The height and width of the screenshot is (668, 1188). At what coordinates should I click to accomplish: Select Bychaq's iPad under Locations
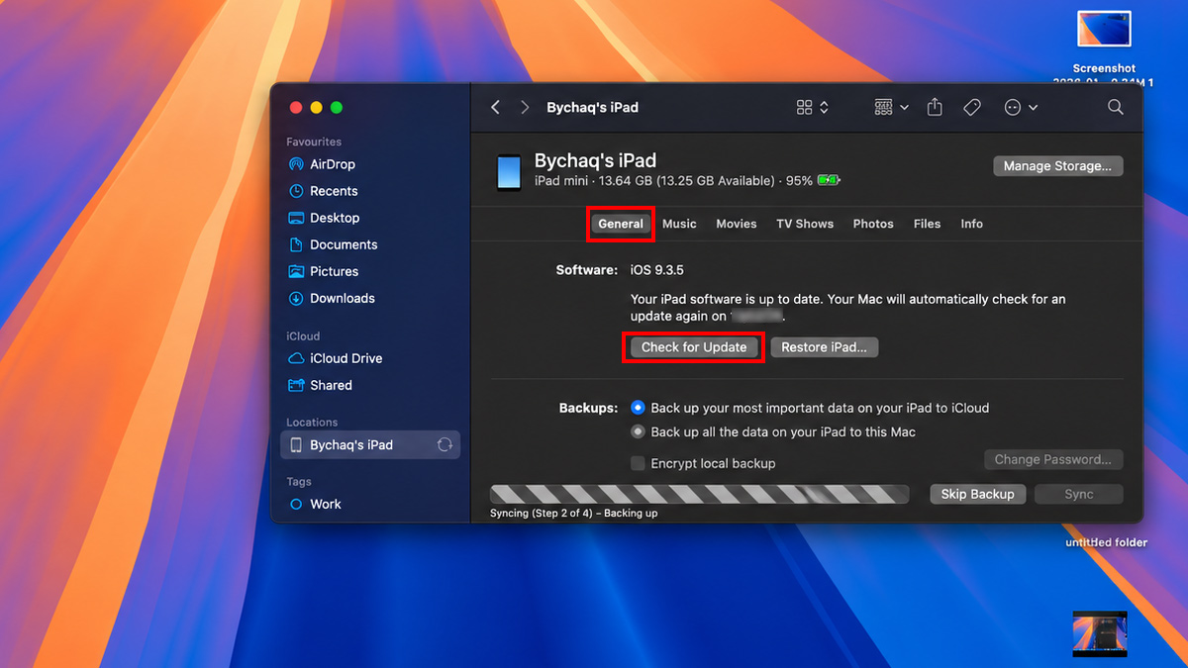370,445
